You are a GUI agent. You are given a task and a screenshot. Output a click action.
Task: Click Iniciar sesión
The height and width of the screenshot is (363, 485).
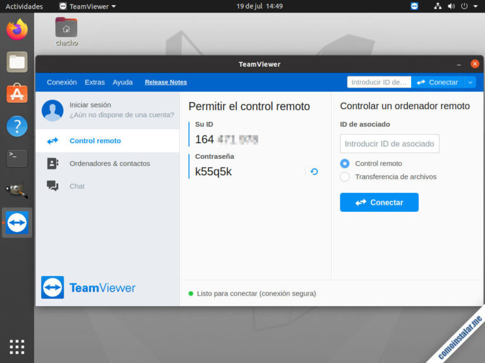90,105
